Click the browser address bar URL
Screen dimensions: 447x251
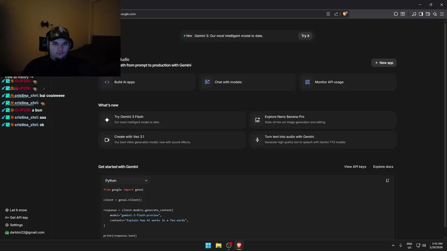(128, 14)
